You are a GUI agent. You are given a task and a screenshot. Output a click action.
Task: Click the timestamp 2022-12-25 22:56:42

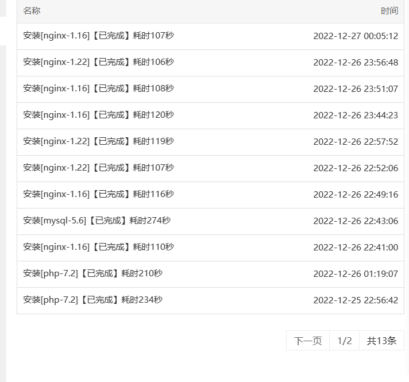click(356, 300)
